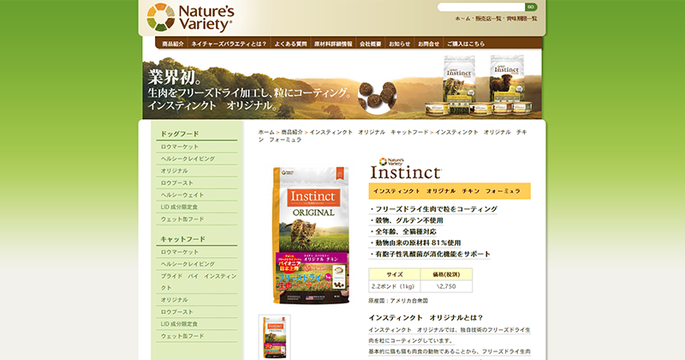Viewport: 685px width, 360px height.
Task: Click the インスティンクト オリジナルとは? heading
Action: (x=426, y=318)
